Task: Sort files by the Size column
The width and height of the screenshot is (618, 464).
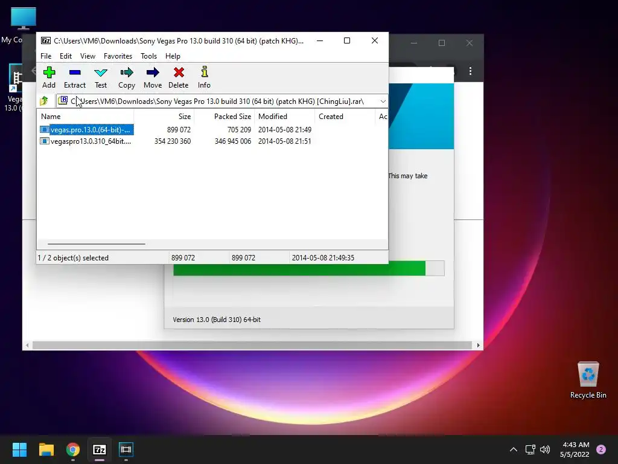Action: 164,117
